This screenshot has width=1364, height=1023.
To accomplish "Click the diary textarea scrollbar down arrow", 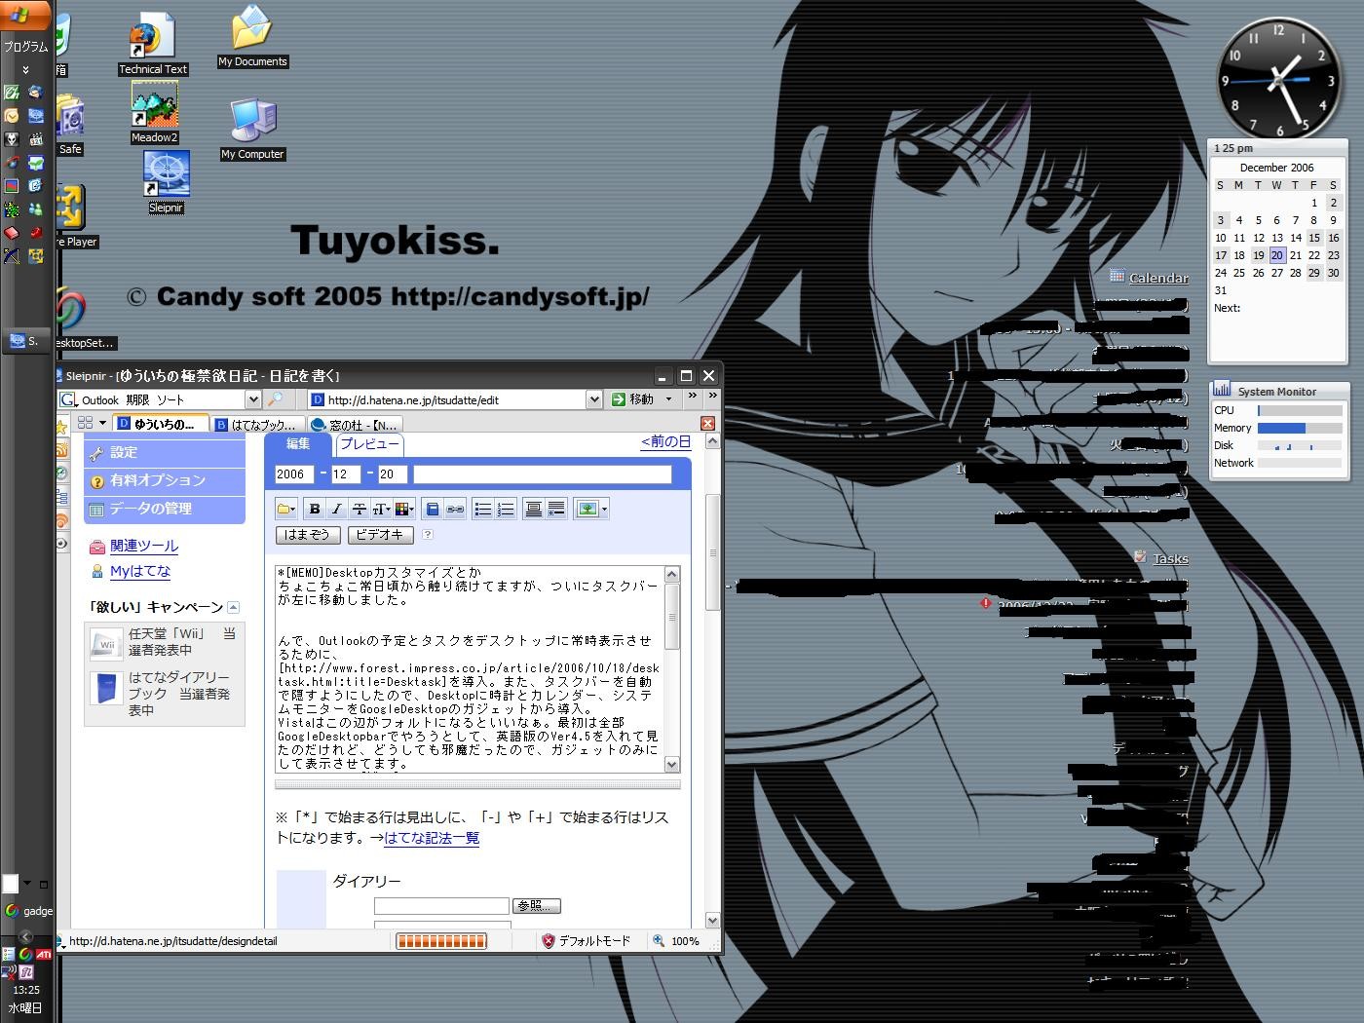I will [x=672, y=765].
